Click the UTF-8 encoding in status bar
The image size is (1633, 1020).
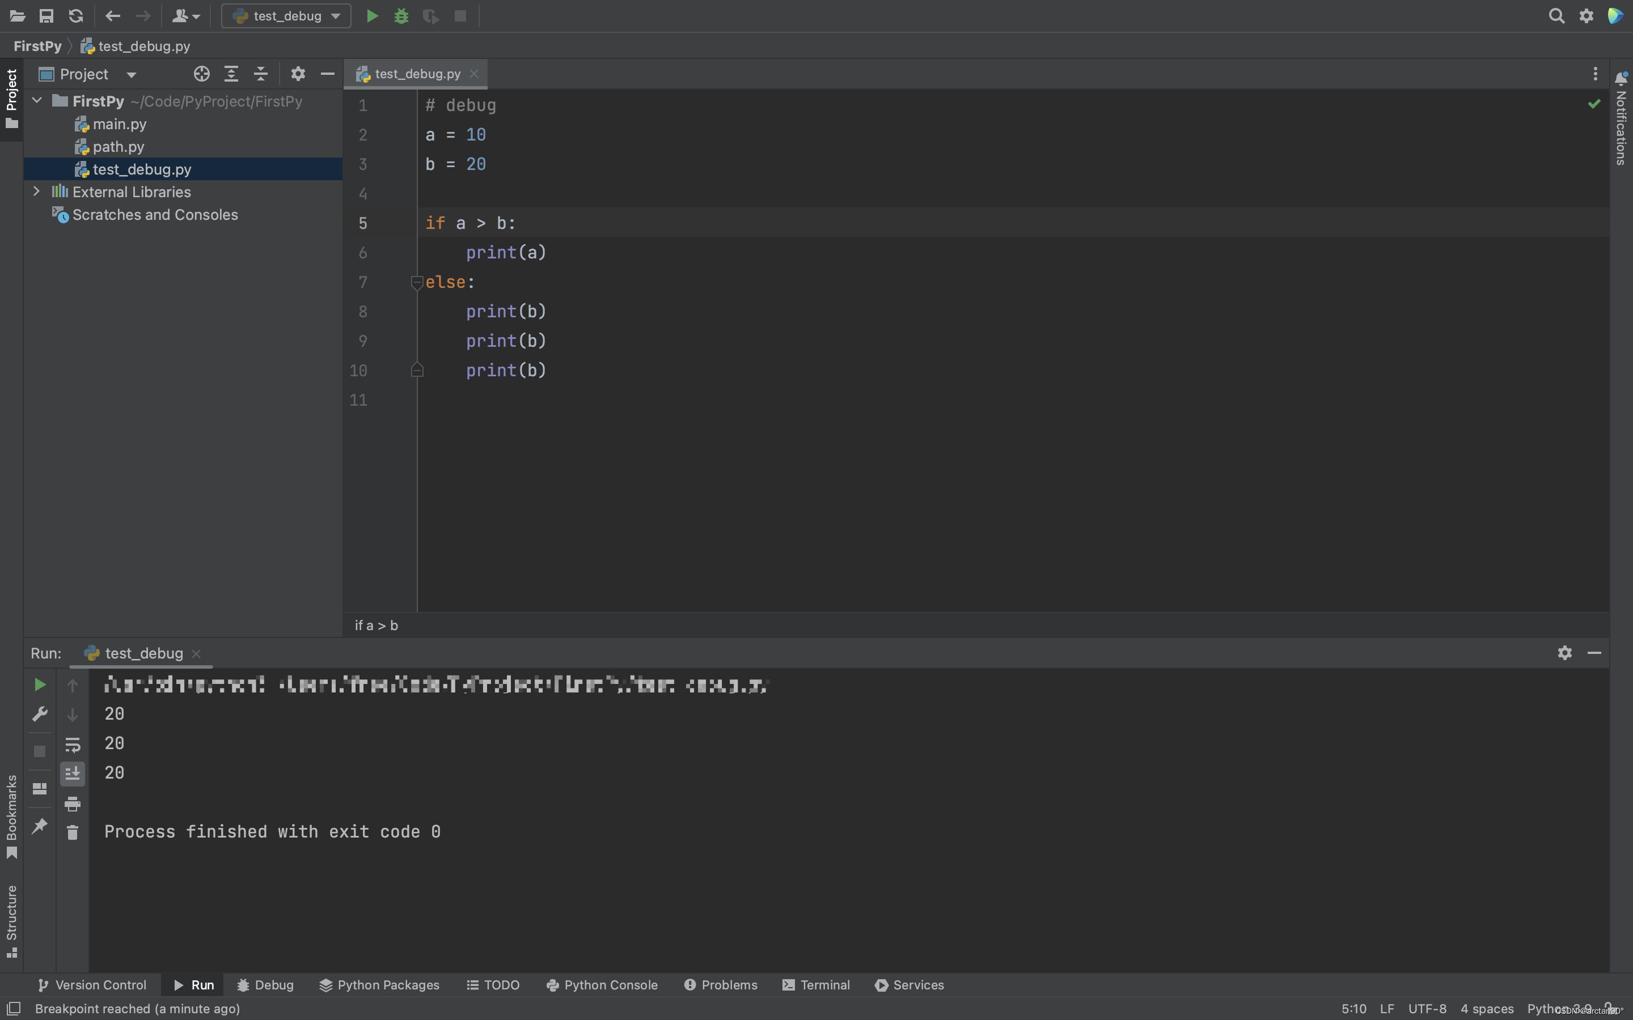pyautogui.click(x=1427, y=1009)
